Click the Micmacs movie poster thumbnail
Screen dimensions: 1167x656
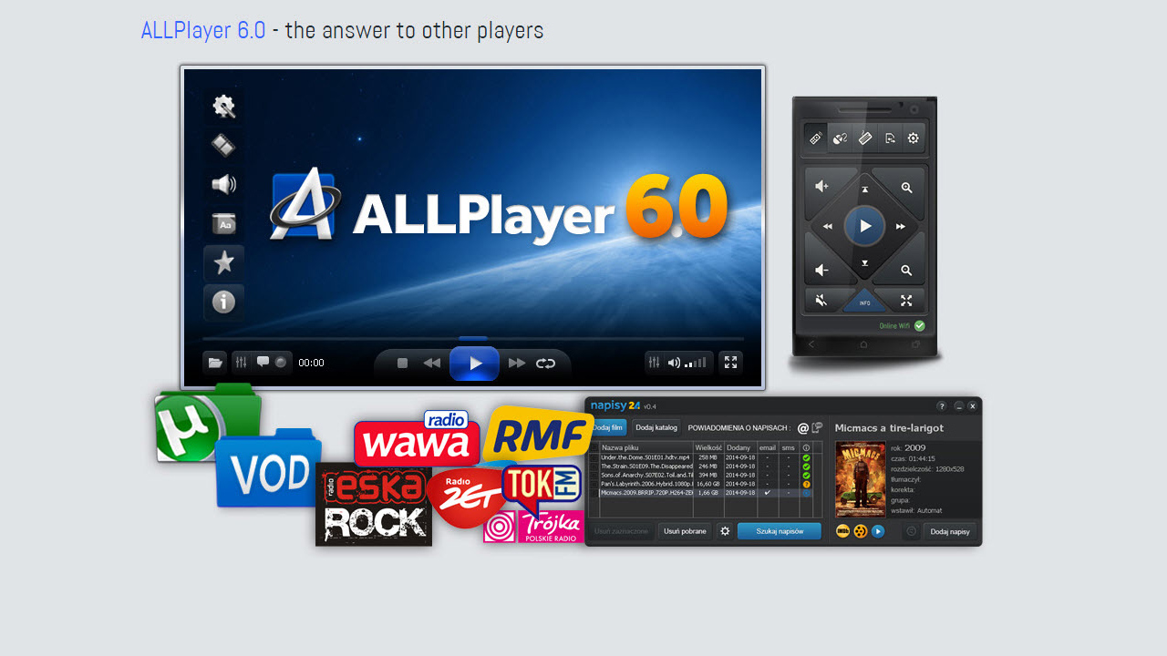click(860, 479)
